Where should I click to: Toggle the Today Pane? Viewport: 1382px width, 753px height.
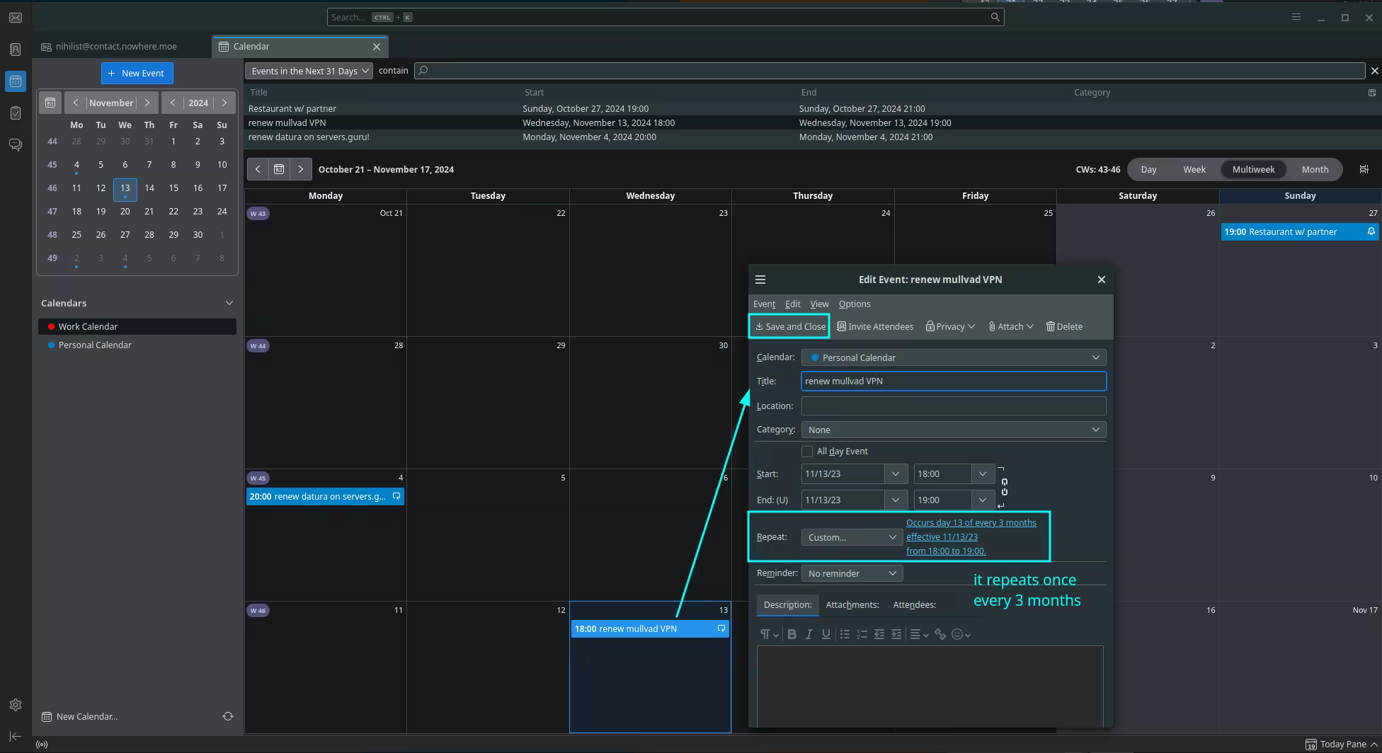pyautogui.click(x=1342, y=744)
